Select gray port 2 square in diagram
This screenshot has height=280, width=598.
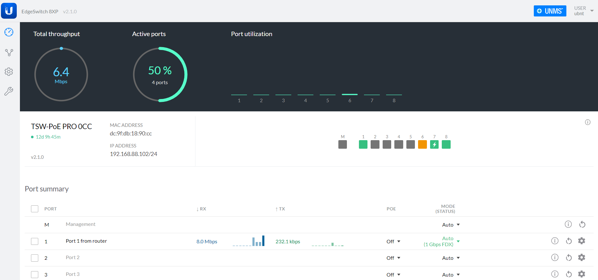pos(375,145)
